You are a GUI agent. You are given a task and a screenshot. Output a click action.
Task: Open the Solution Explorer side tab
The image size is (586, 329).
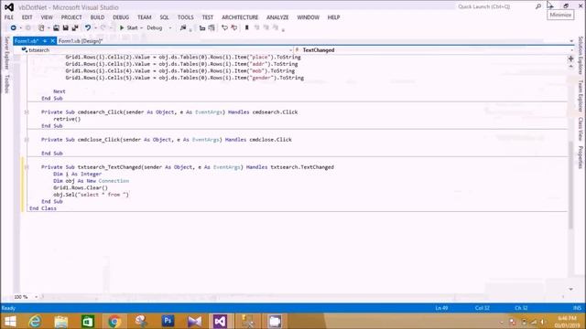(581, 55)
